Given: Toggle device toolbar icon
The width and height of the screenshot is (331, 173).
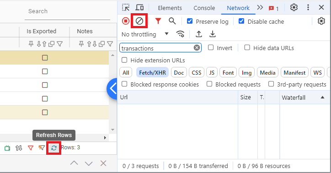Looking at the screenshot, I should [x=139, y=8].
